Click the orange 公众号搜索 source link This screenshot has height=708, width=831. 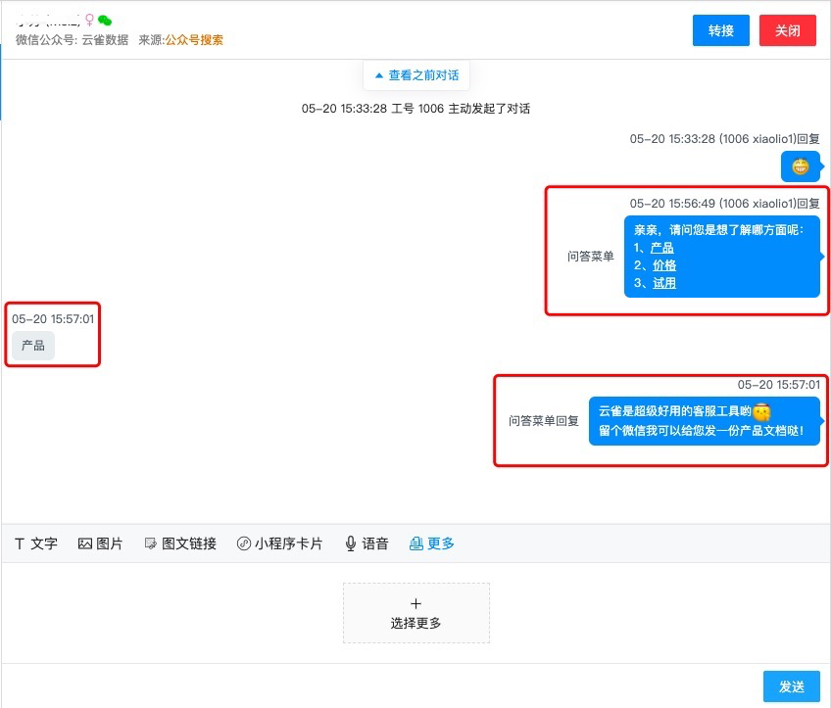tap(193, 42)
